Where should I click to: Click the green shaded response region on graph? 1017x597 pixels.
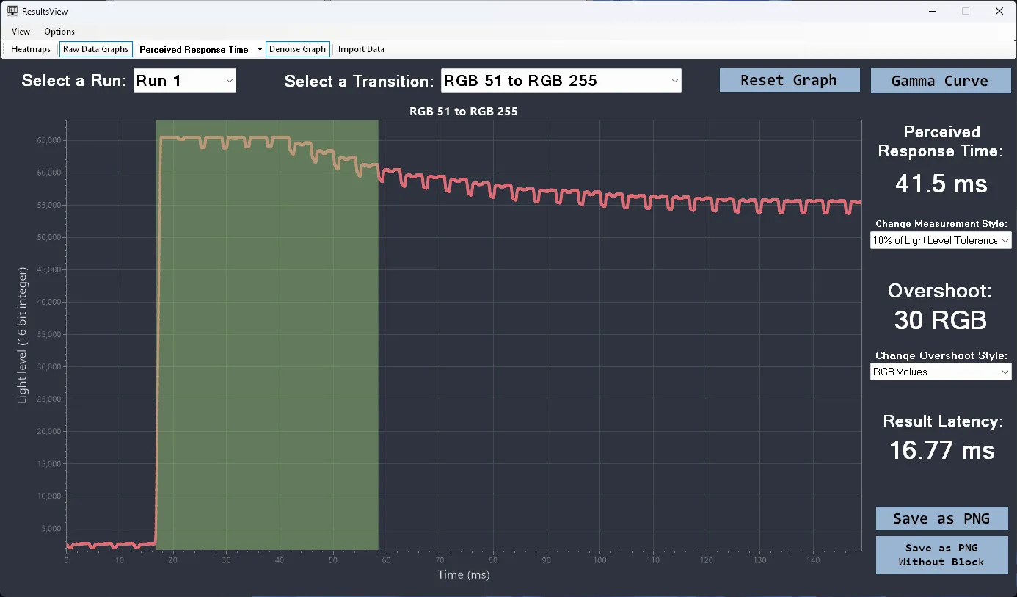(x=267, y=352)
